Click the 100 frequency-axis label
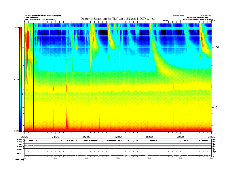Image resolution: width=228 pixels, height=176 pixels. point(217,47)
